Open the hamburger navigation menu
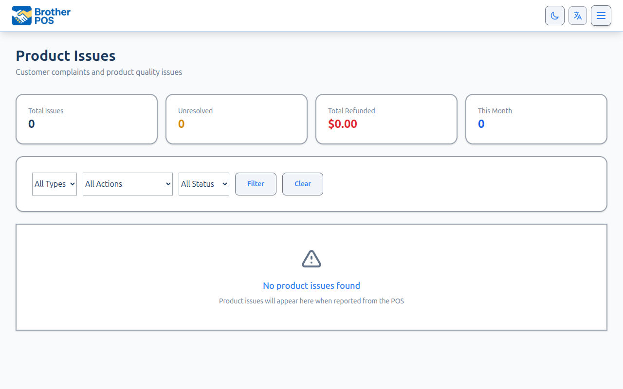623x389 pixels. pos(601,16)
